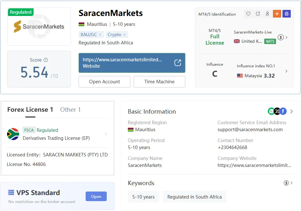Select the 5-10 years keyword chip
The height and width of the screenshot is (211, 301).
pos(143,197)
